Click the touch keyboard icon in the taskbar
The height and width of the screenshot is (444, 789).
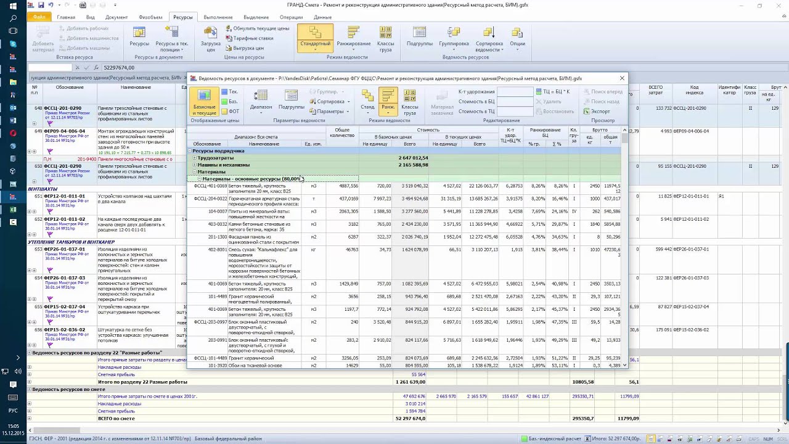13,397
